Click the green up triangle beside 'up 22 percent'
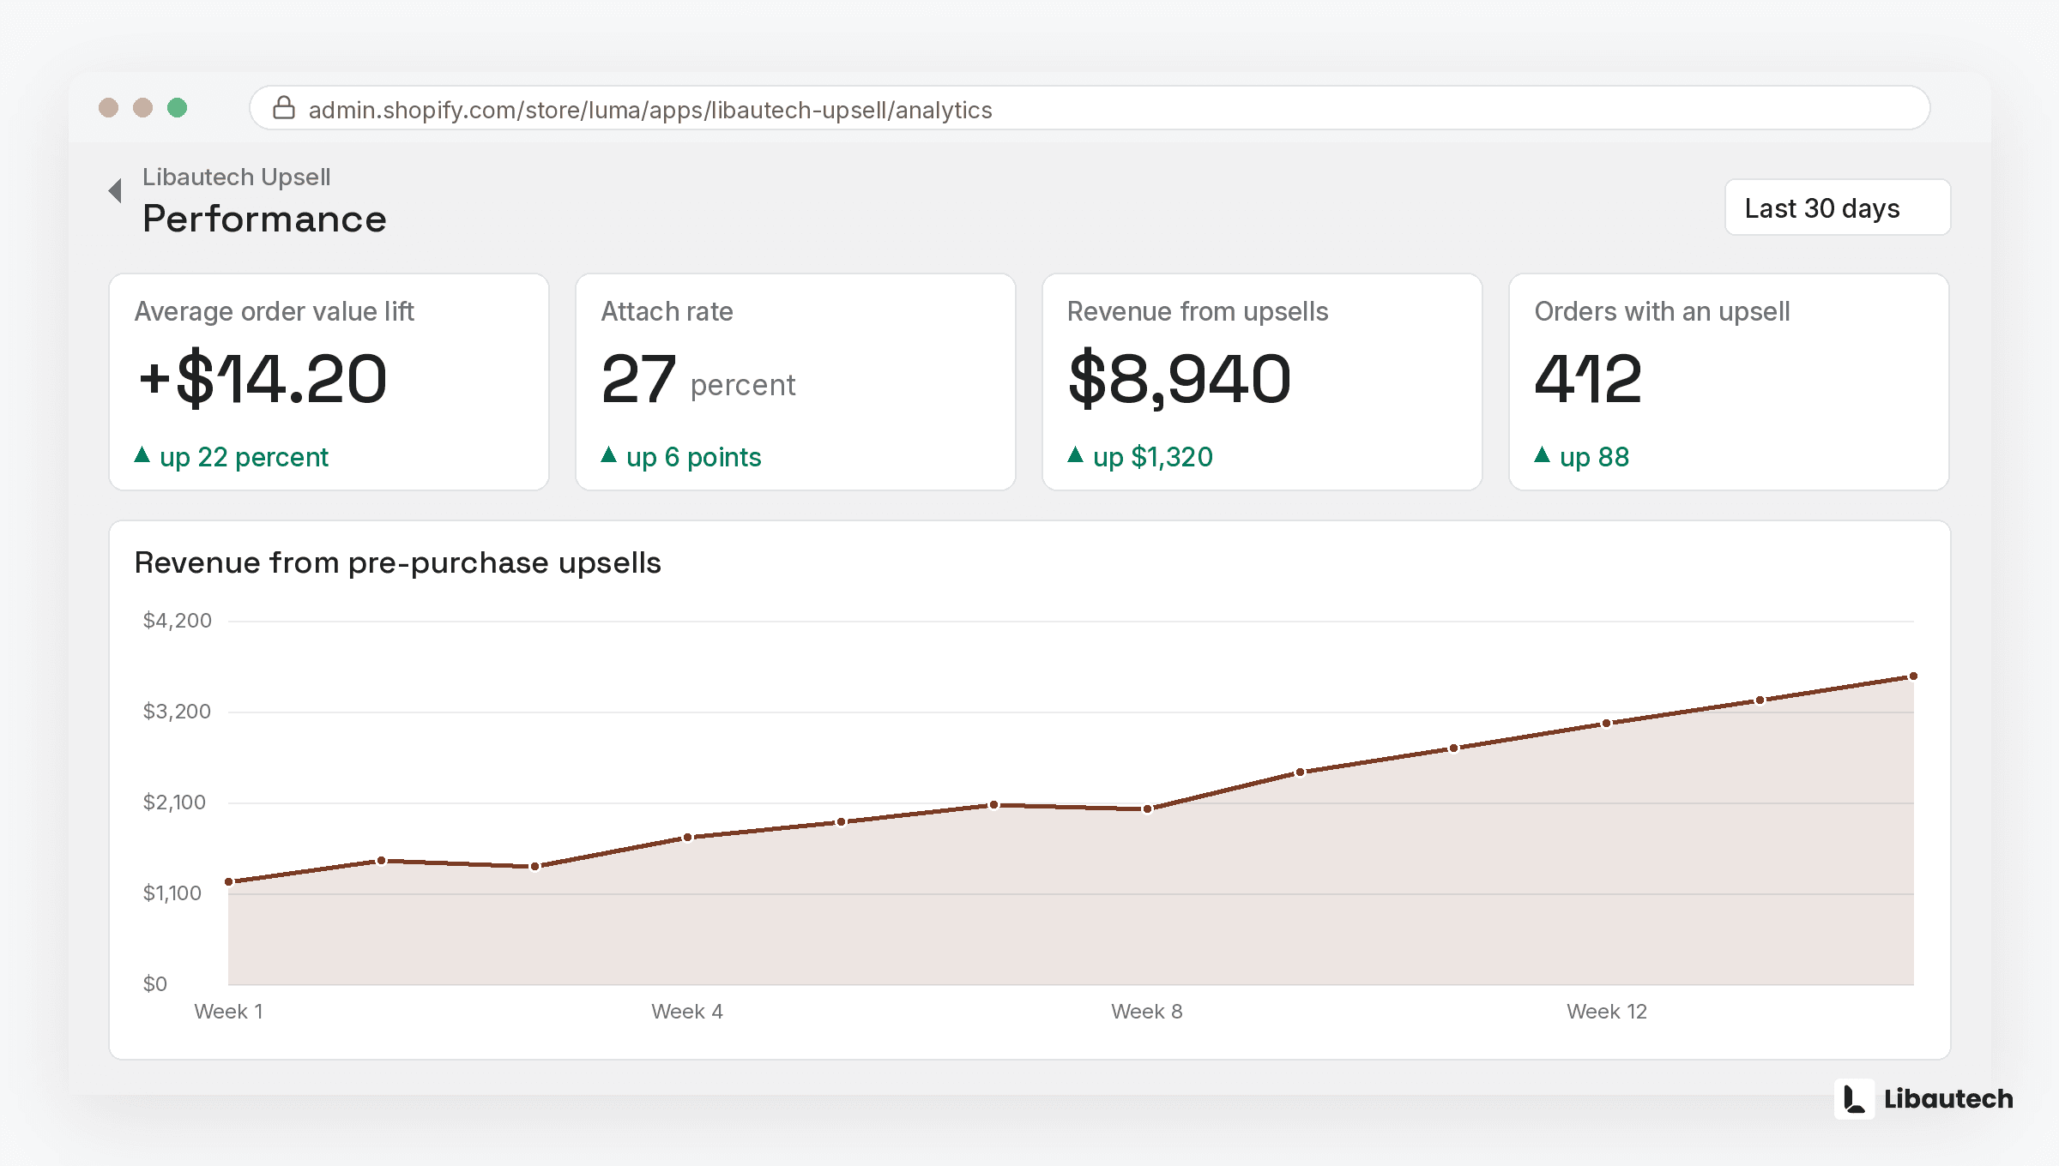 (142, 455)
